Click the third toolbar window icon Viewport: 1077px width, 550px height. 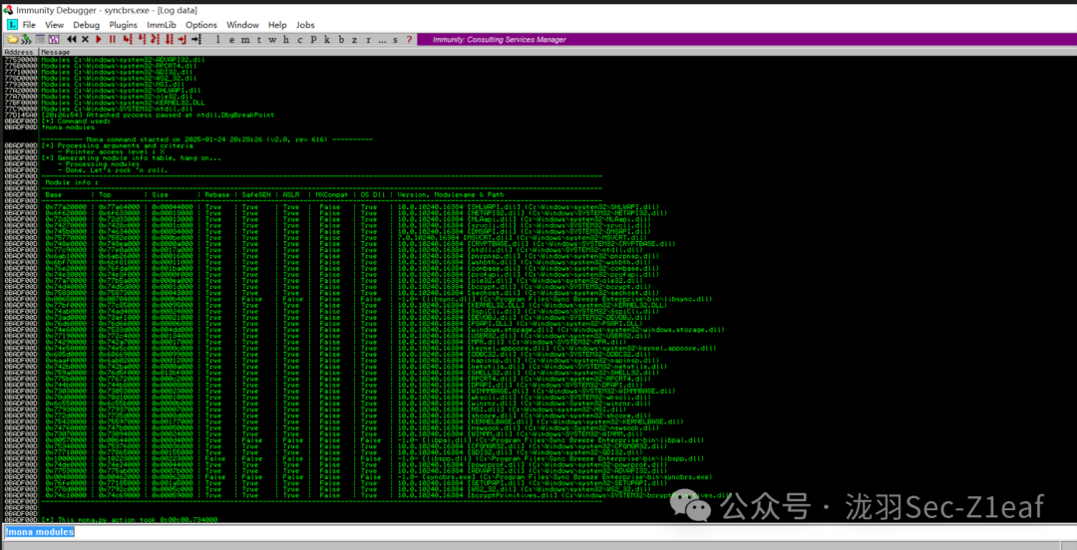40,39
